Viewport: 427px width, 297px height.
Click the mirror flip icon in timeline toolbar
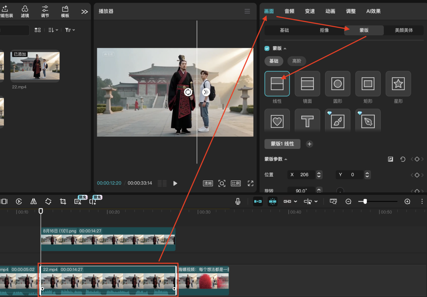click(x=34, y=201)
